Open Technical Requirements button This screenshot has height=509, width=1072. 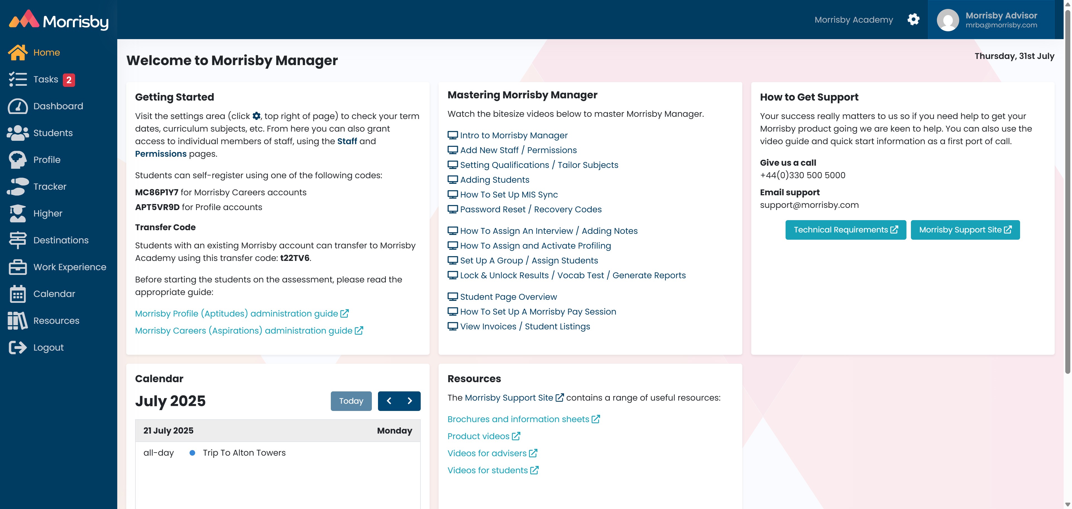pos(846,230)
